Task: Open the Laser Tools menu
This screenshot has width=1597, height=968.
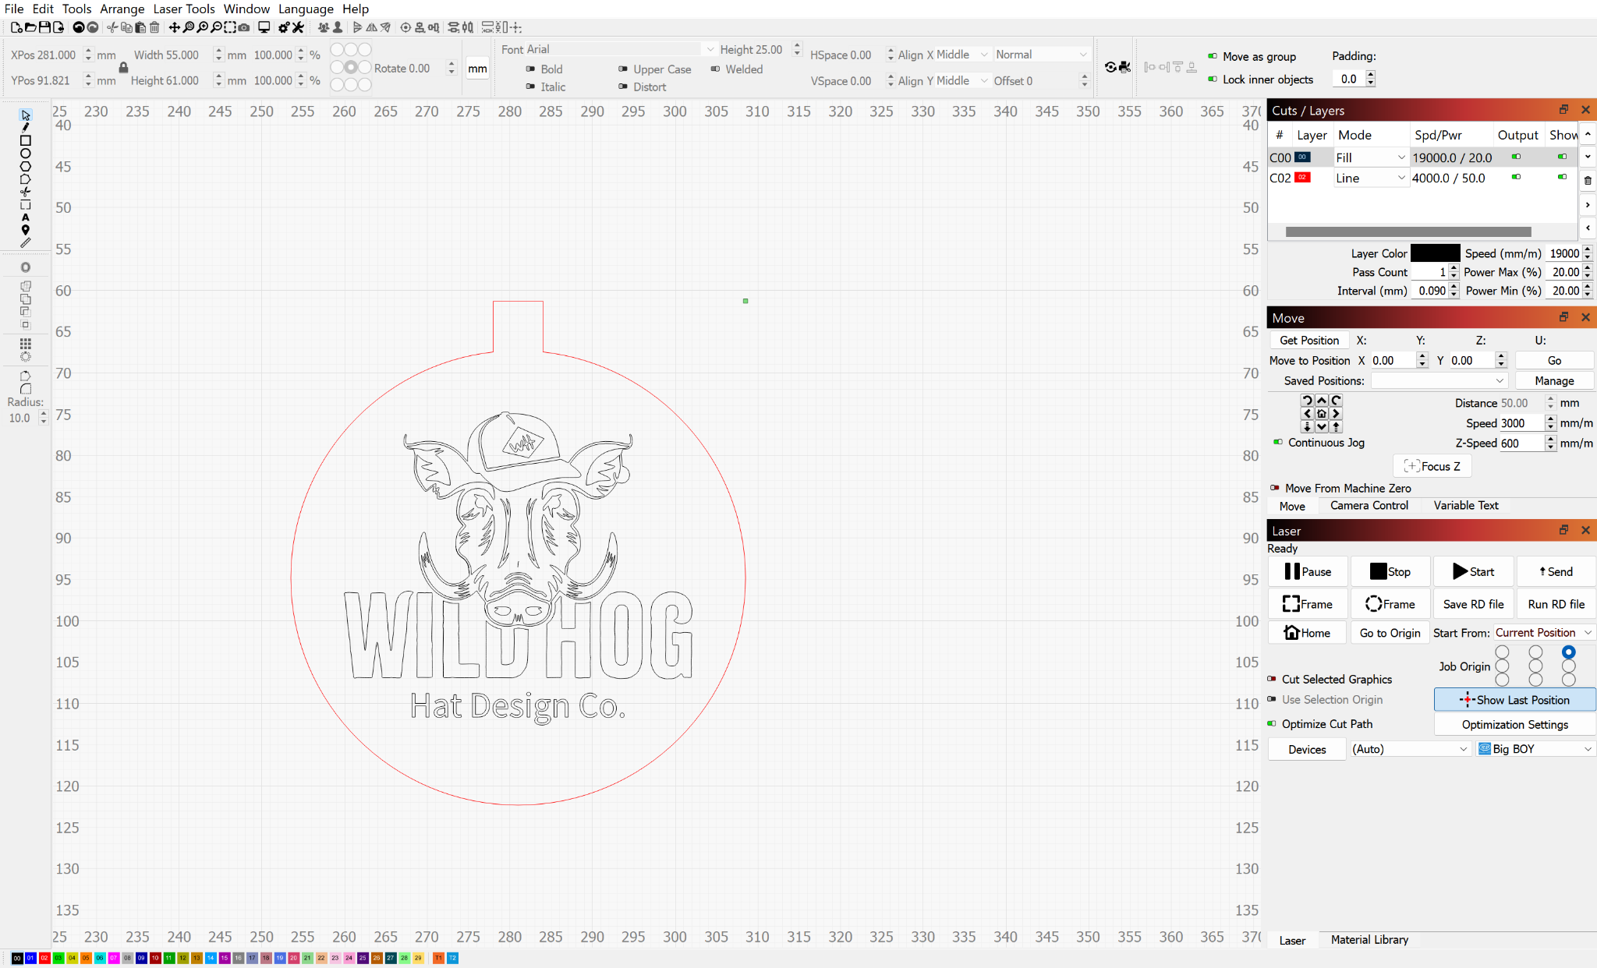Action: 183,9
